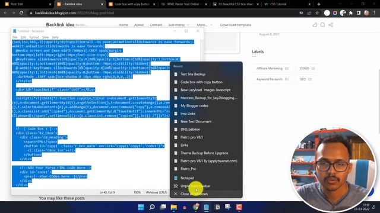The width and height of the screenshot is (380, 213).
Task: Open Notepad Format menu
Action: (x=34, y=37)
